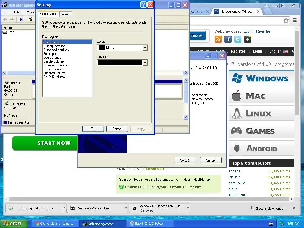Open the Linux penguin category logo
This screenshot has width=304, height=228.
click(237, 113)
